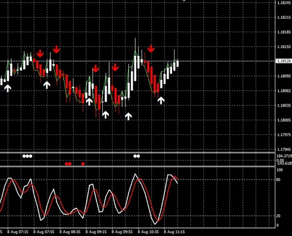Click the 8 Aug 11:15 time label

coord(175,232)
